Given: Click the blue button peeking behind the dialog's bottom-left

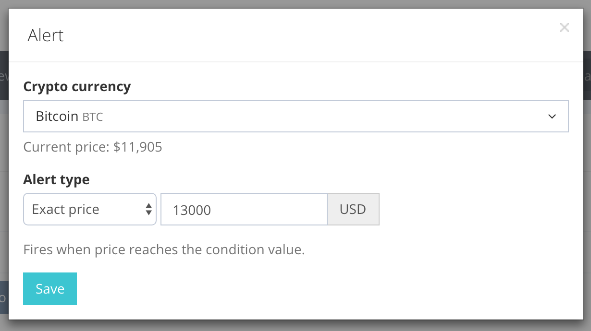Looking at the screenshot, I should point(4,297).
